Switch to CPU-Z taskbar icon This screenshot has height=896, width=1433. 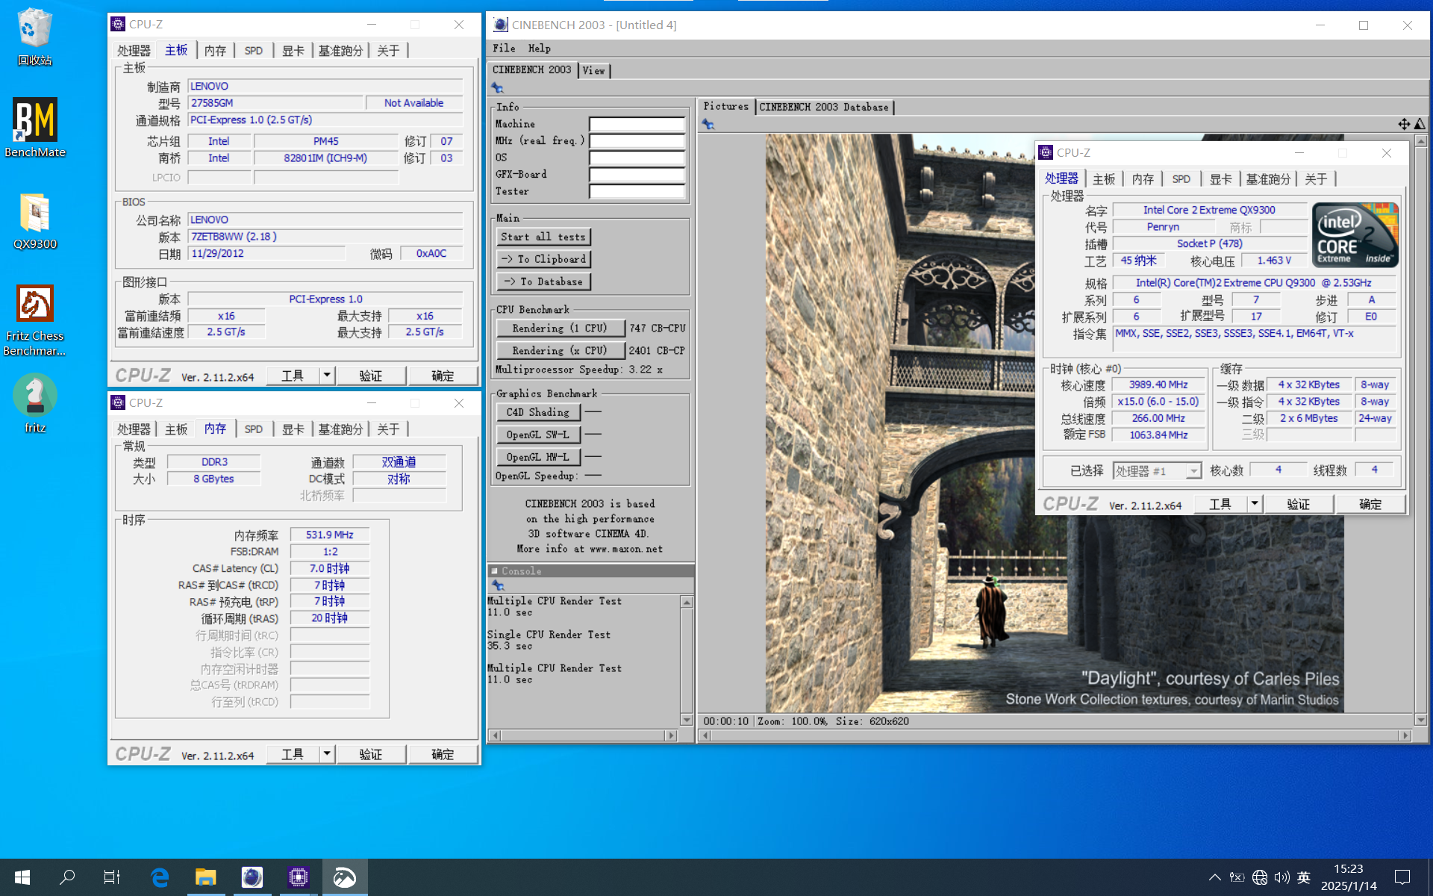coord(299,877)
